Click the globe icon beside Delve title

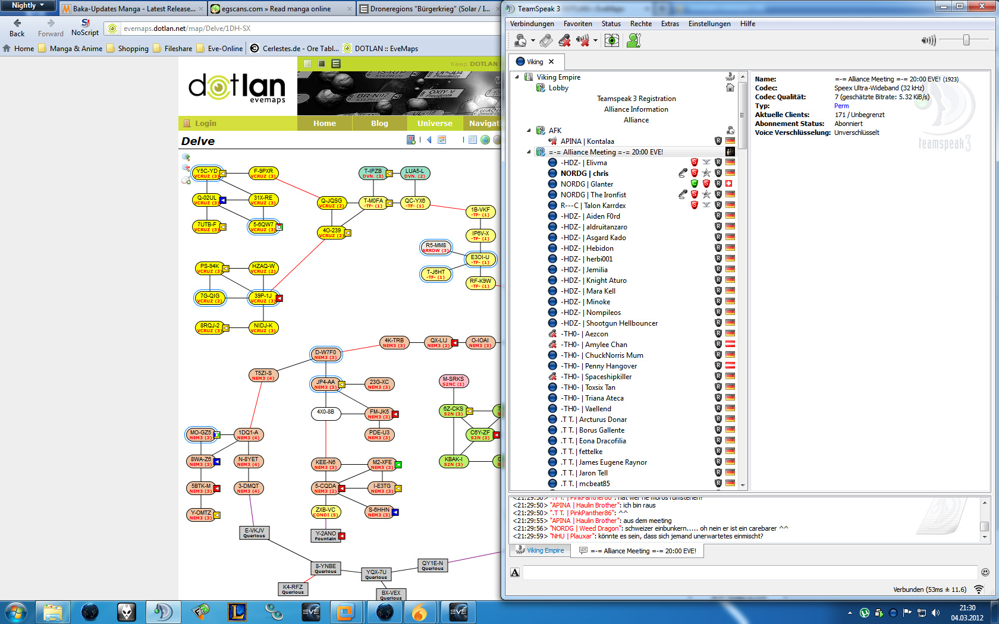click(x=485, y=140)
